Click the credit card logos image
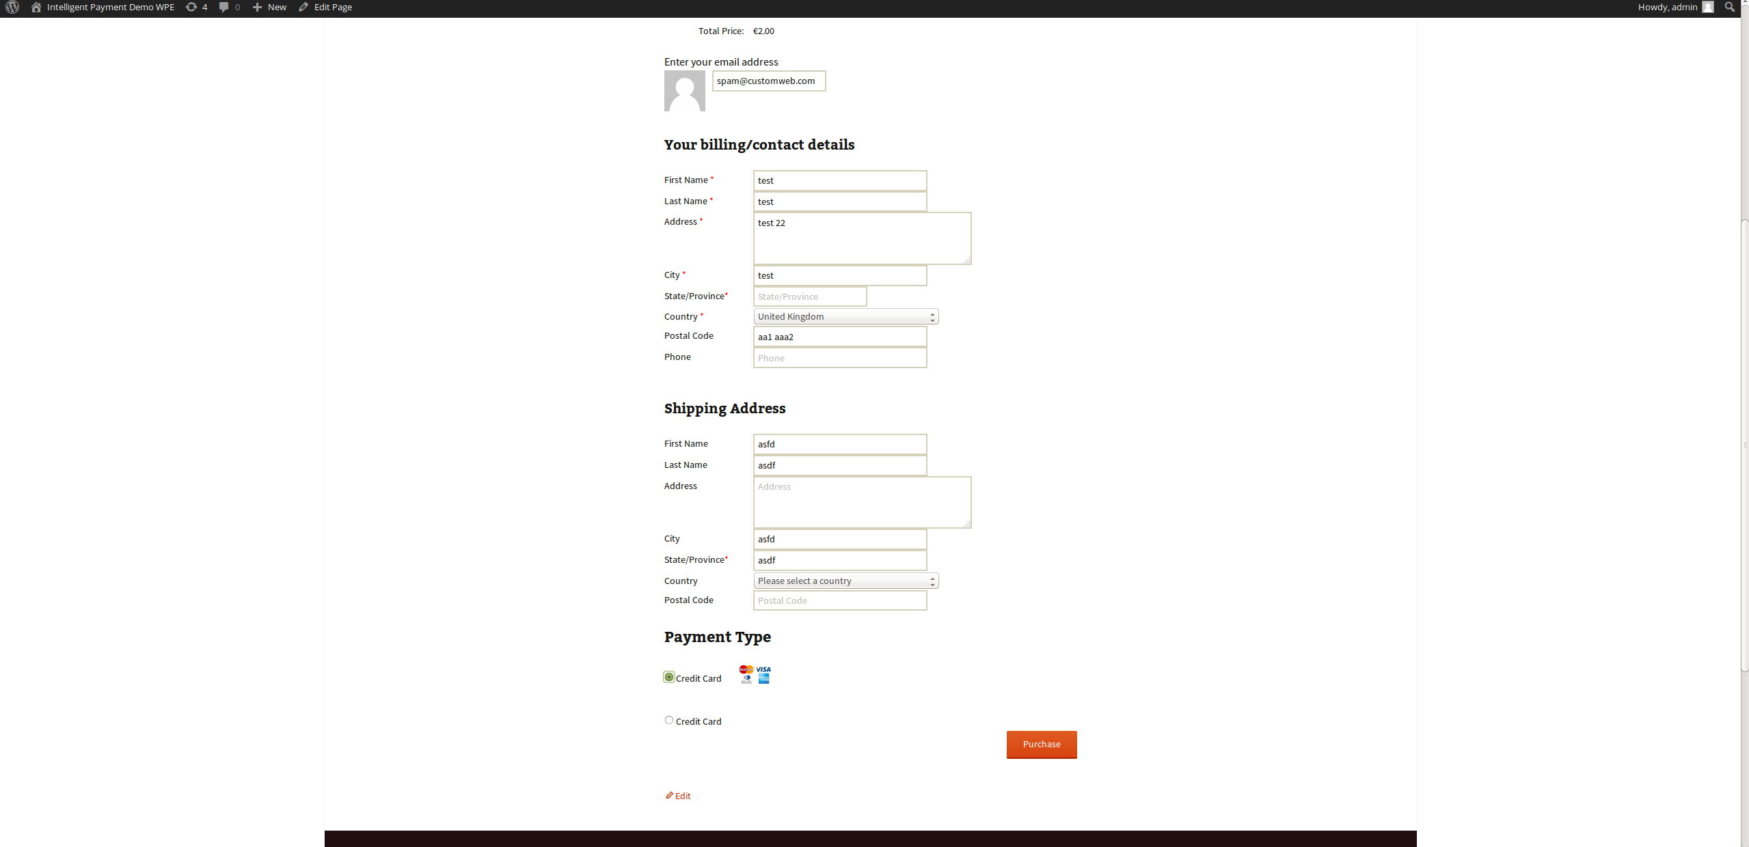The width and height of the screenshot is (1749, 847). pyautogui.click(x=755, y=674)
